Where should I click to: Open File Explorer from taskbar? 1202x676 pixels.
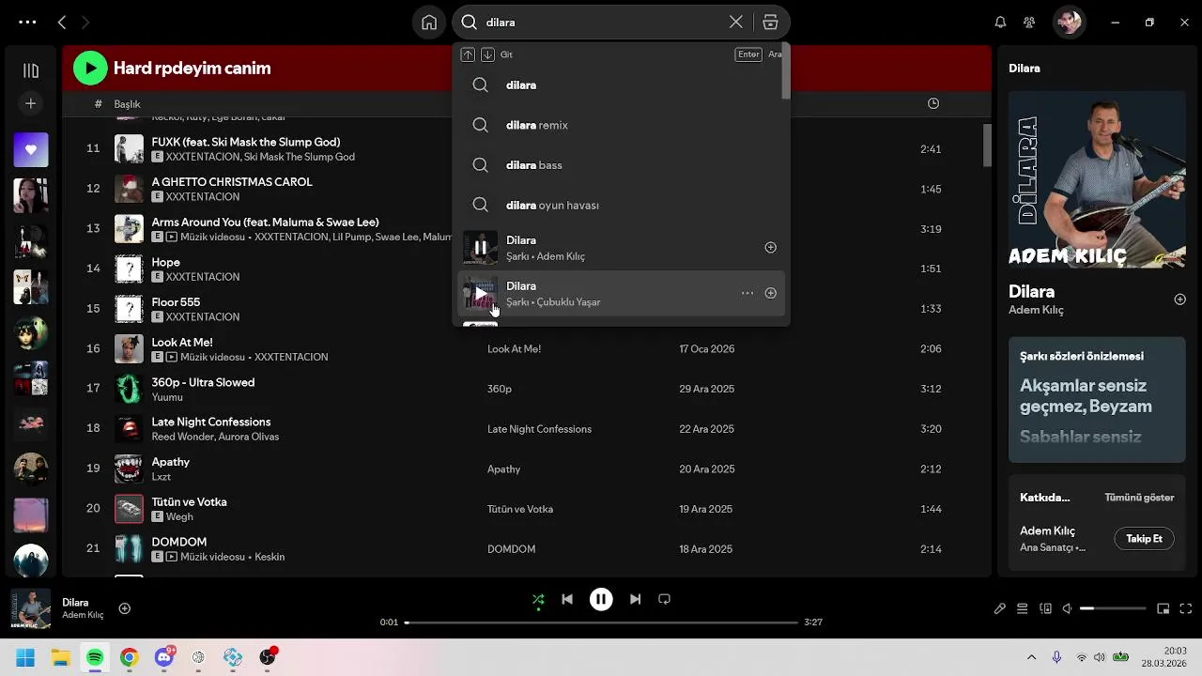[60, 657]
